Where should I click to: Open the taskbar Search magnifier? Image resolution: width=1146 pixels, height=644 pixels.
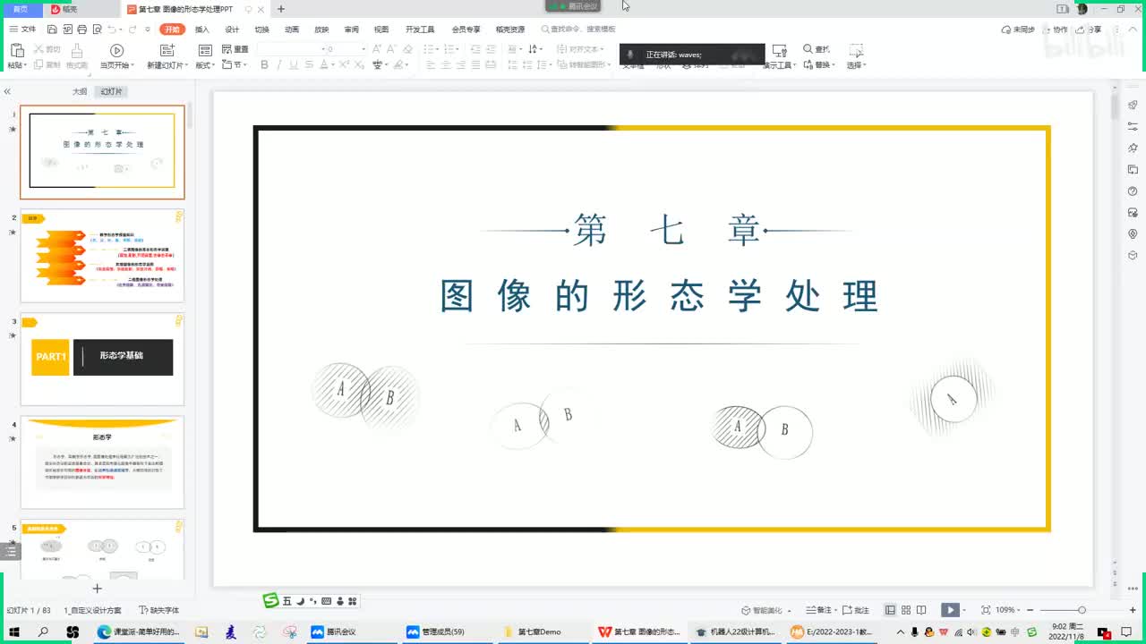[x=43, y=631]
